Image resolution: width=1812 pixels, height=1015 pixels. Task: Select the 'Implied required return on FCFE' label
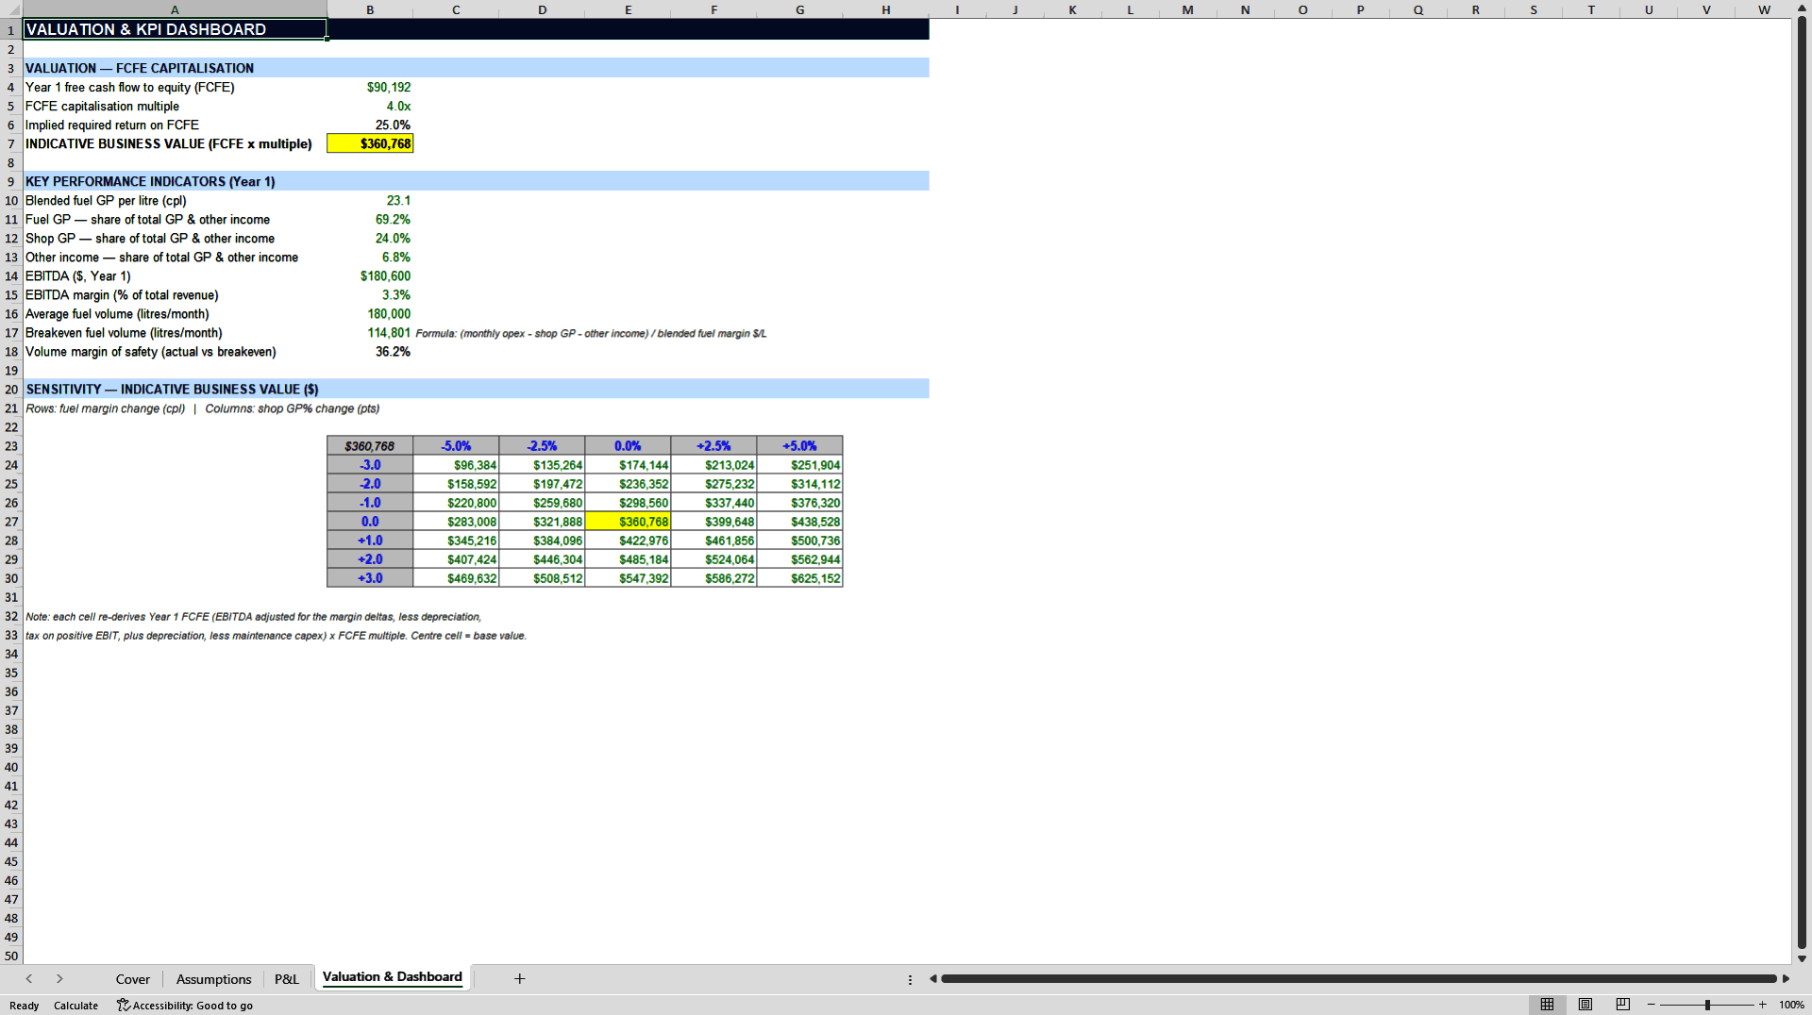click(112, 125)
